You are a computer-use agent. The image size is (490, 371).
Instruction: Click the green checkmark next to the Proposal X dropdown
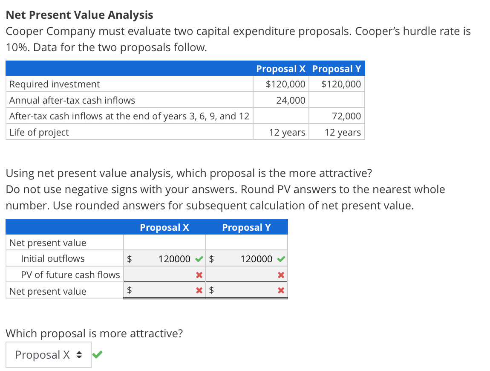click(97, 354)
